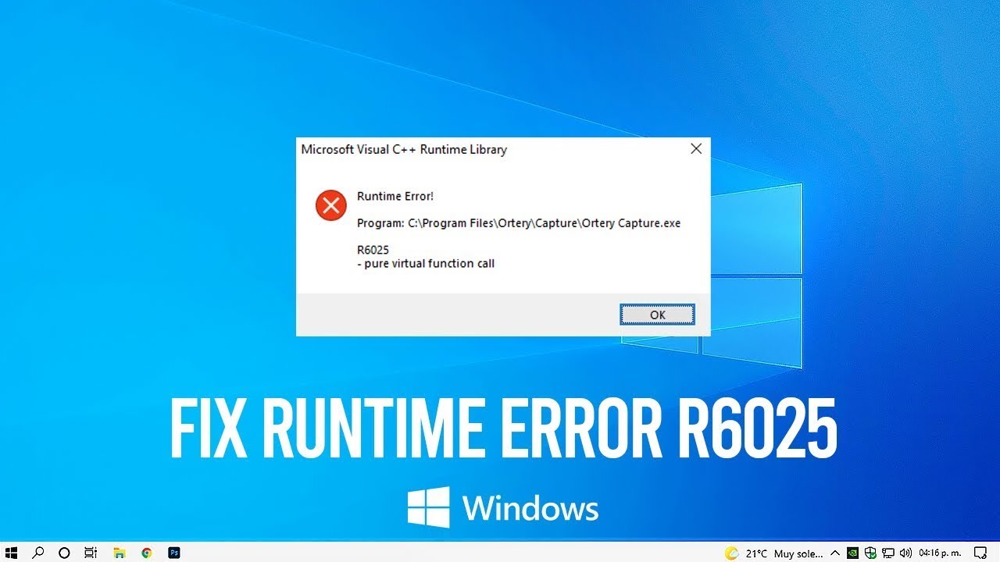Click '- pure virtual function call' text
The width and height of the screenshot is (1000, 562).
pyautogui.click(x=426, y=263)
